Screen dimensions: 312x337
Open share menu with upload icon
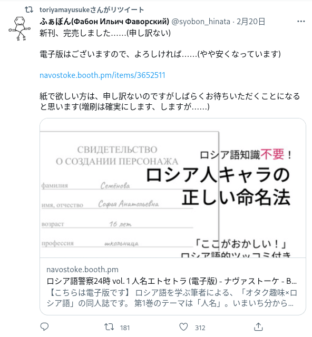[258, 327]
